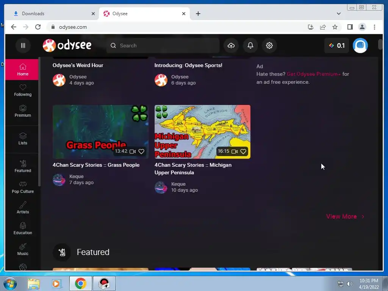Screen dimensions: 388x291
Task: Select the Odysee browser tab
Action: pyautogui.click(x=144, y=14)
